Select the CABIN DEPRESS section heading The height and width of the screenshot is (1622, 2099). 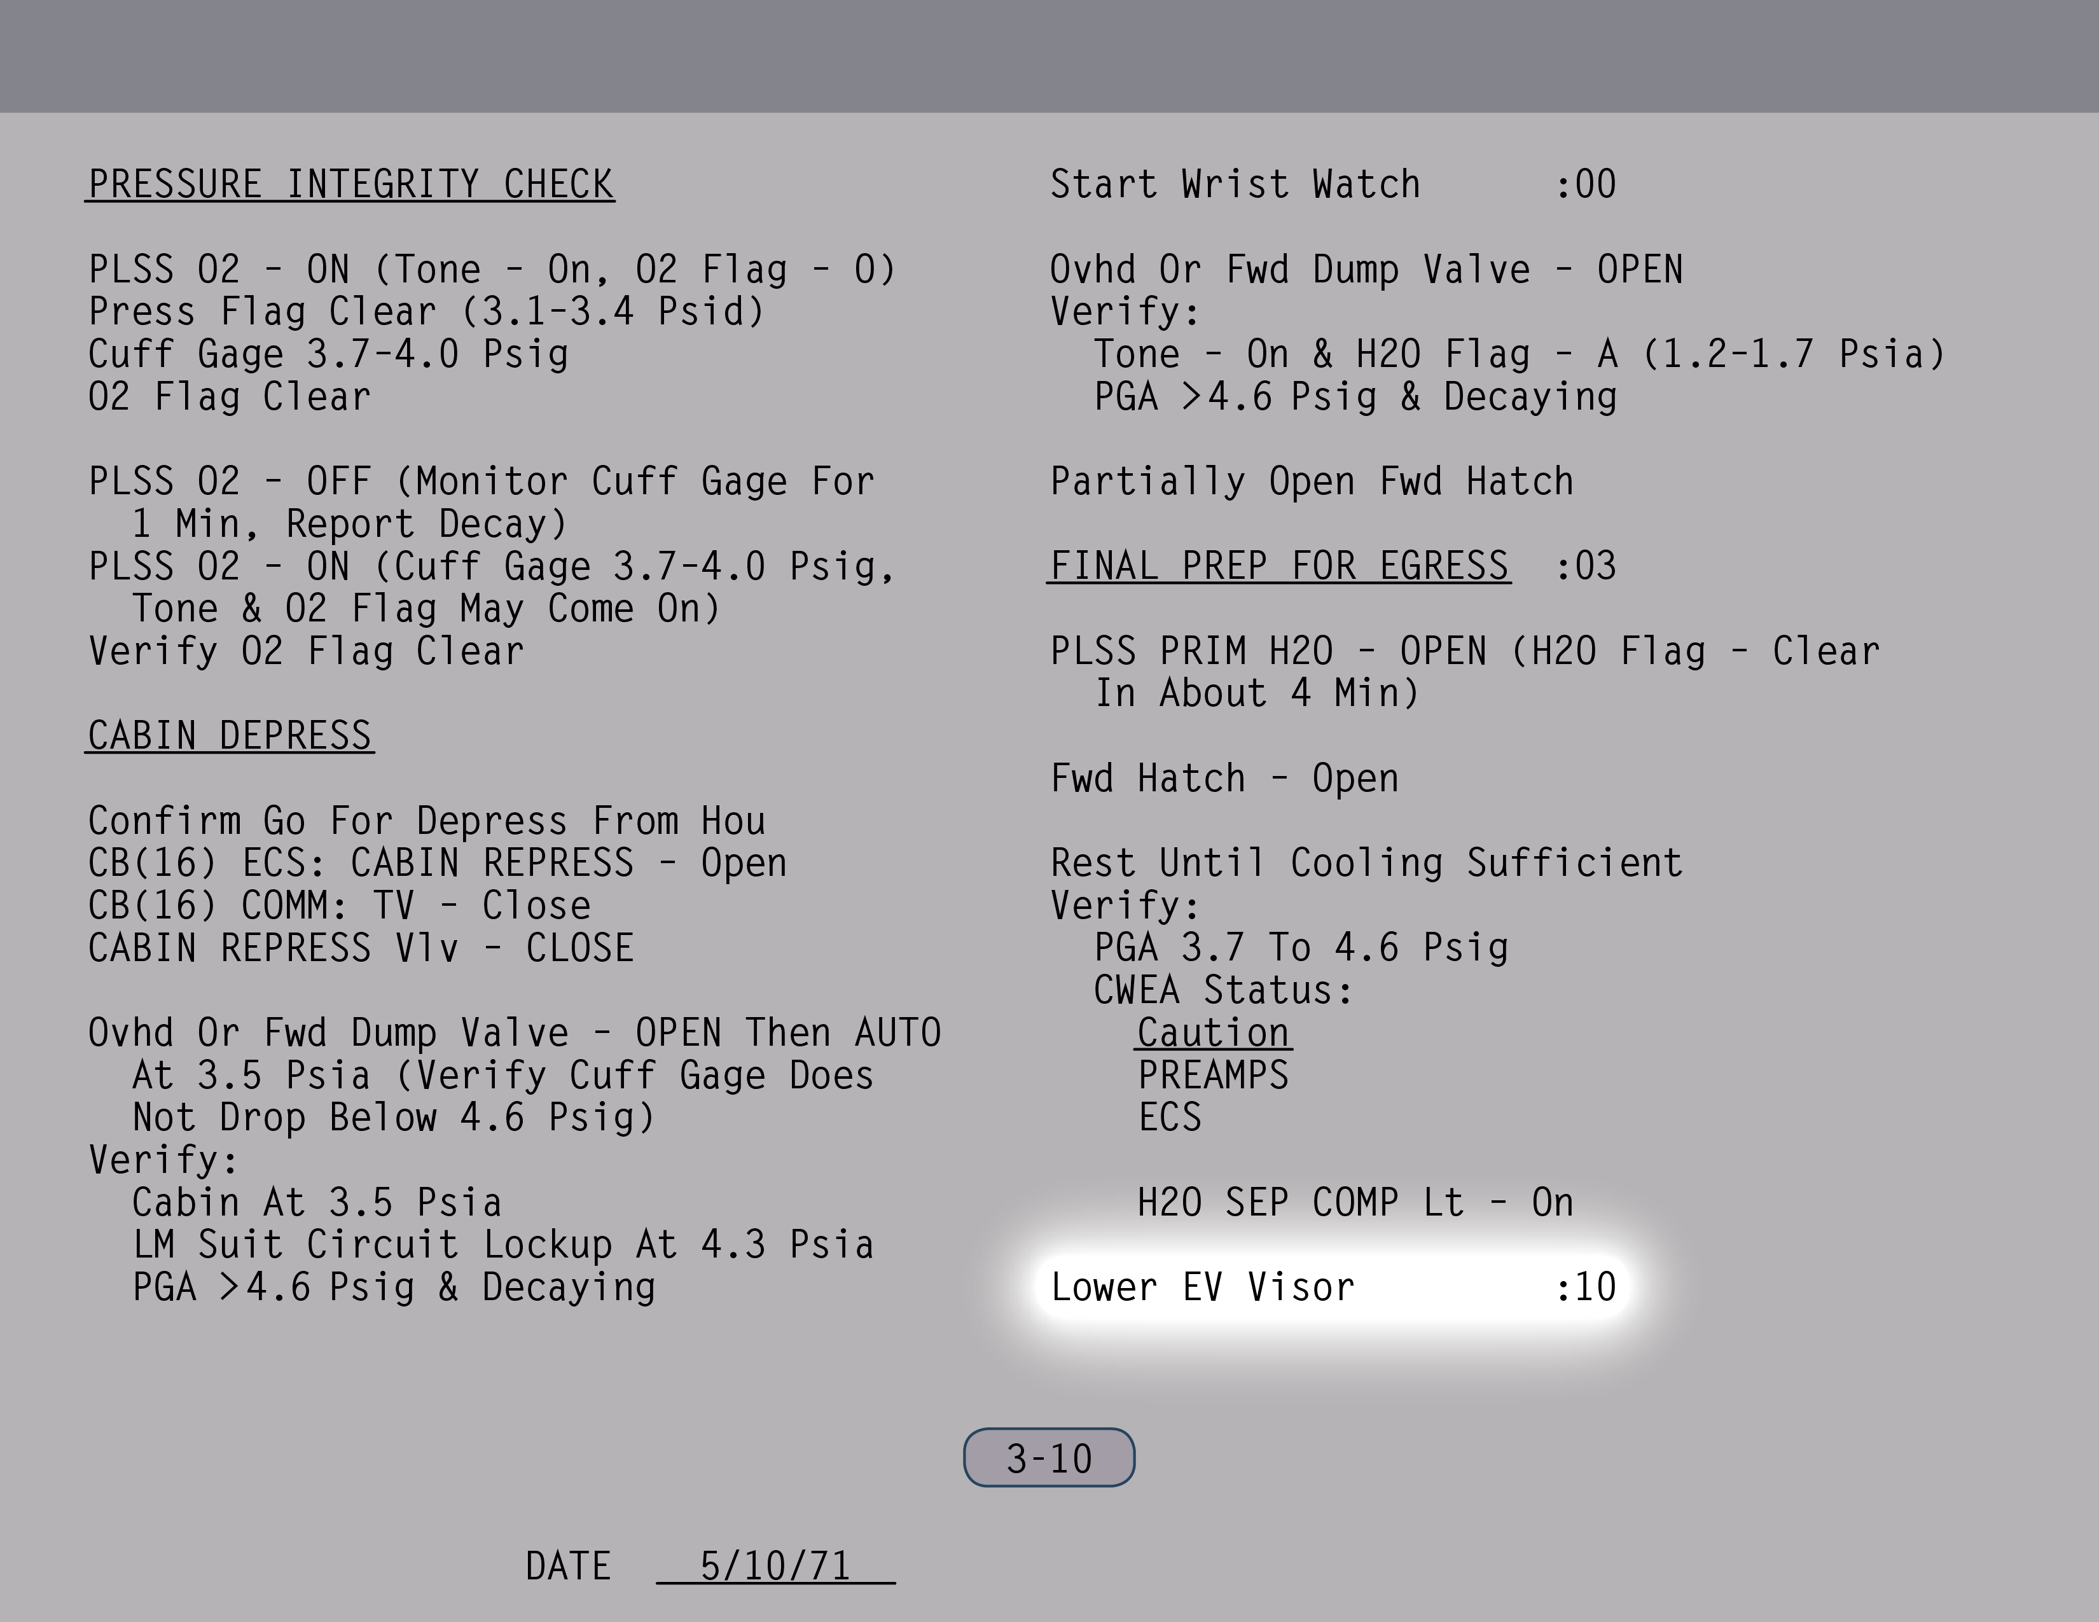click(x=230, y=736)
